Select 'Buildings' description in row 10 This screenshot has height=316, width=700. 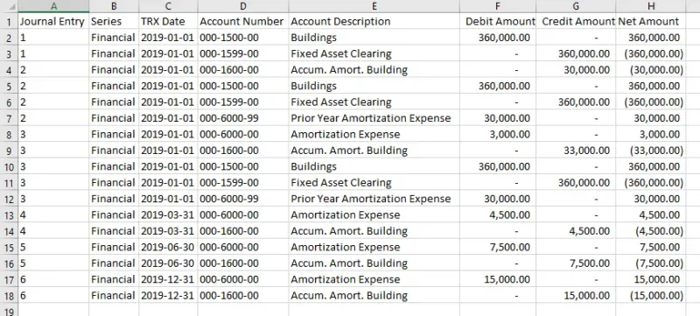point(374,166)
